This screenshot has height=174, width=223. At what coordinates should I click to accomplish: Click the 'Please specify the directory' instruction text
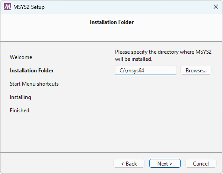(x=163, y=52)
